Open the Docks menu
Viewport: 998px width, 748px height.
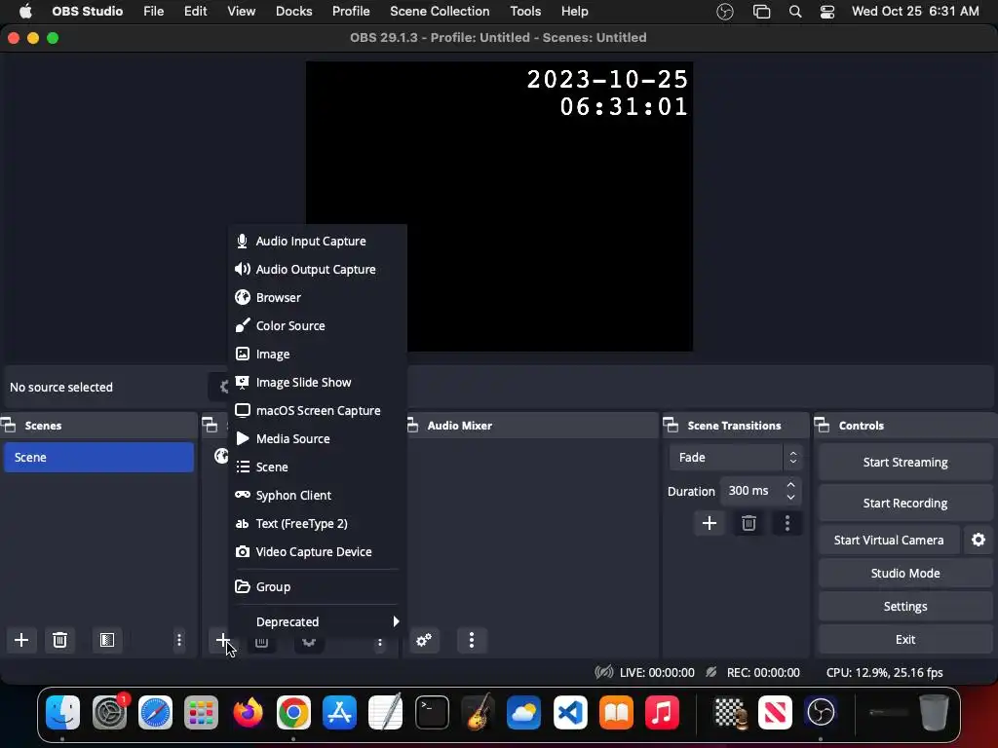294,12
